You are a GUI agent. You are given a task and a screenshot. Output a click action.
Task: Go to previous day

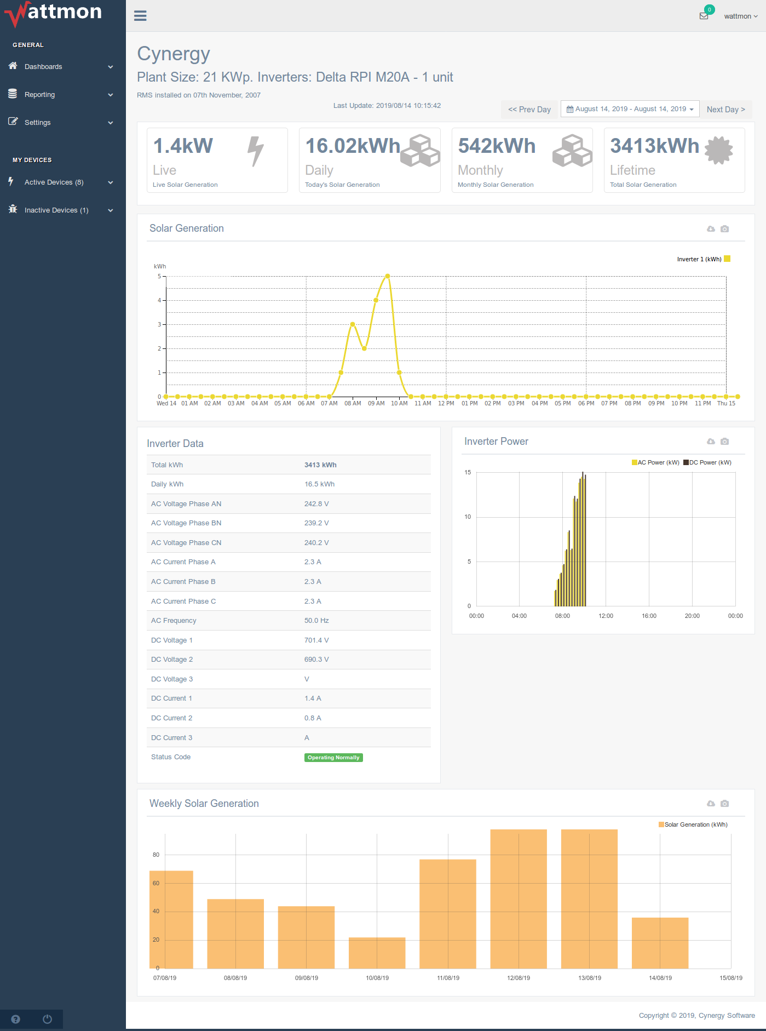click(529, 110)
